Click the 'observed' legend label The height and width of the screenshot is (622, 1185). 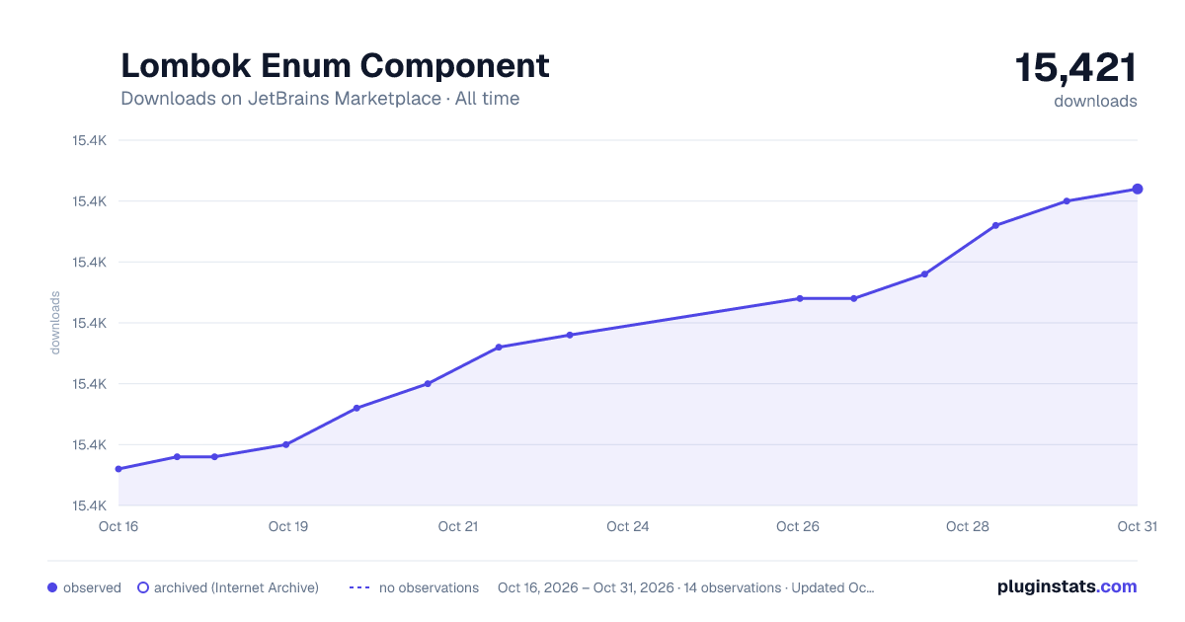[x=92, y=587]
